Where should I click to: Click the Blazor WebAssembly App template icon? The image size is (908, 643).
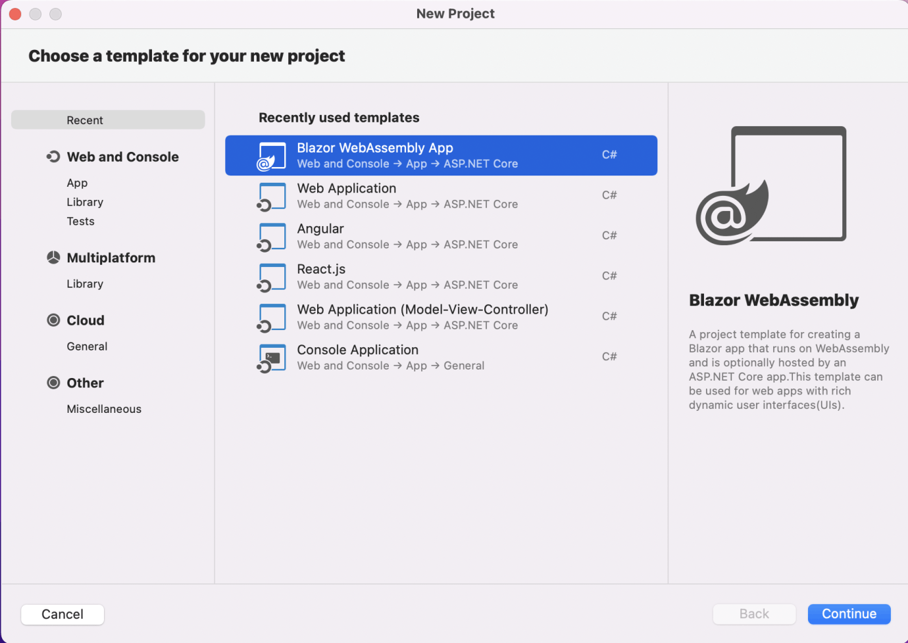[272, 156]
